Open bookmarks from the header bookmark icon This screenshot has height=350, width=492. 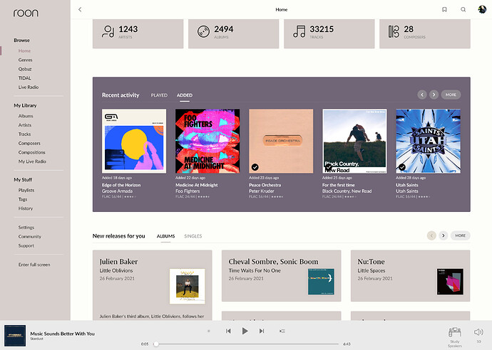[x=444, y=9]
